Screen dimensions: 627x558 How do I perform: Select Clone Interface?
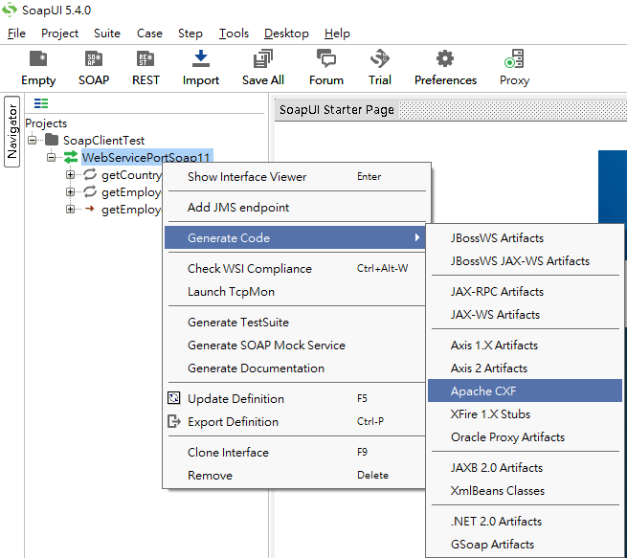point(297,452)
